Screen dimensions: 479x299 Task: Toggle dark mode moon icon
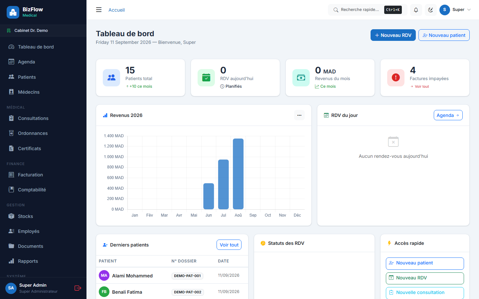coord(431,10)
